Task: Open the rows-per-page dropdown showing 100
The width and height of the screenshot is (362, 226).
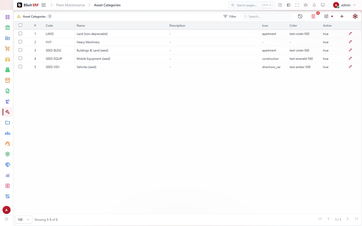Action: 24,219
